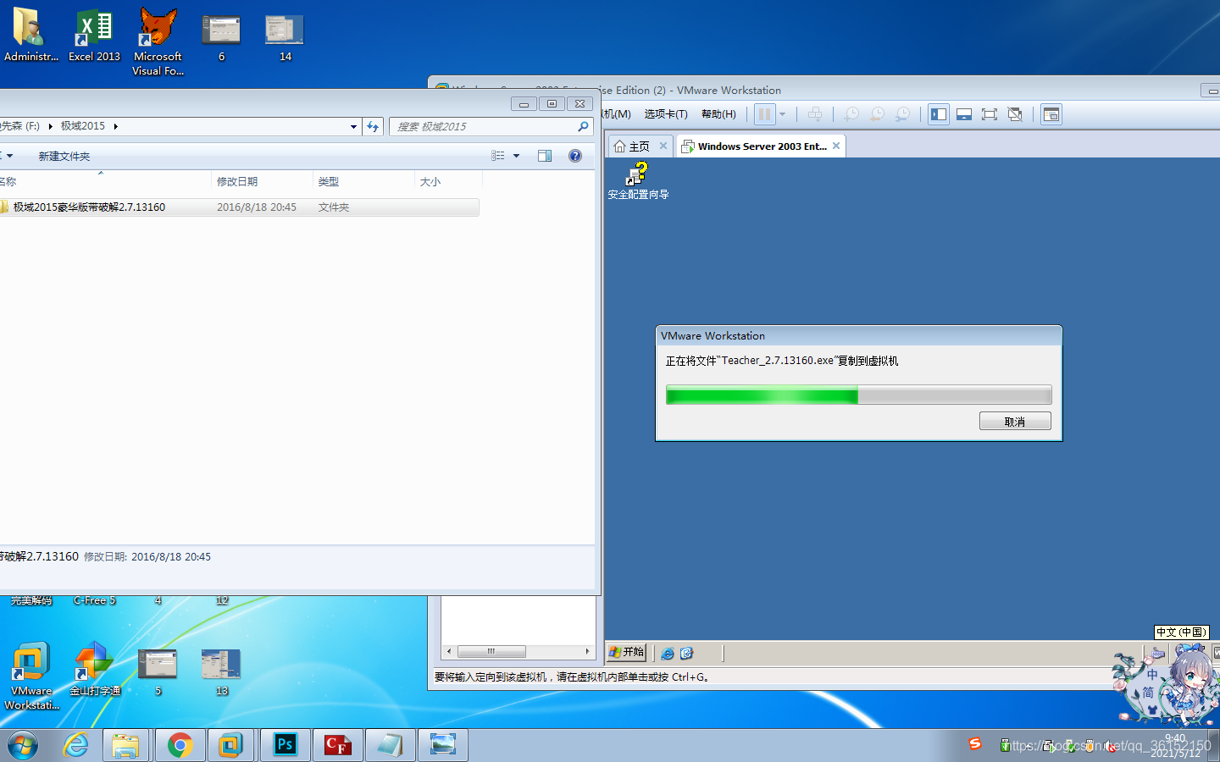This screenshot has width=1220, height=762.
Task: Open Google Chrome from taskbar
Action: click(x=180, y=745)
